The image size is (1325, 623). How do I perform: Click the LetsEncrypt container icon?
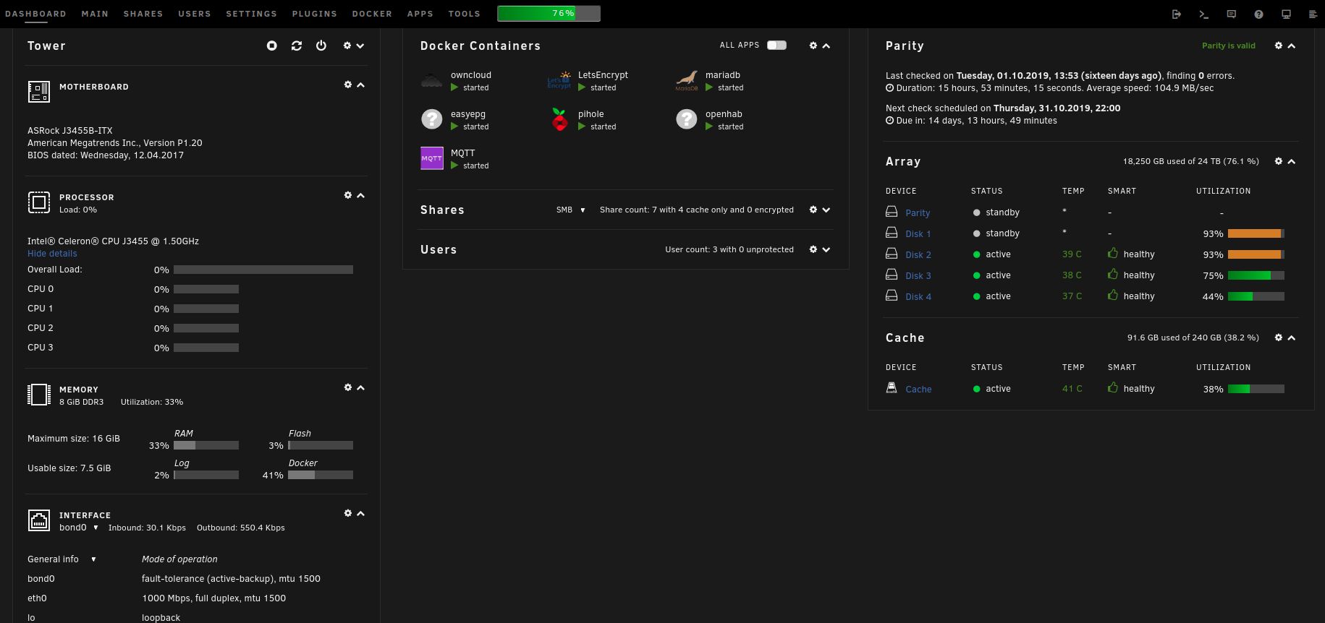click(x=559, y=80)
